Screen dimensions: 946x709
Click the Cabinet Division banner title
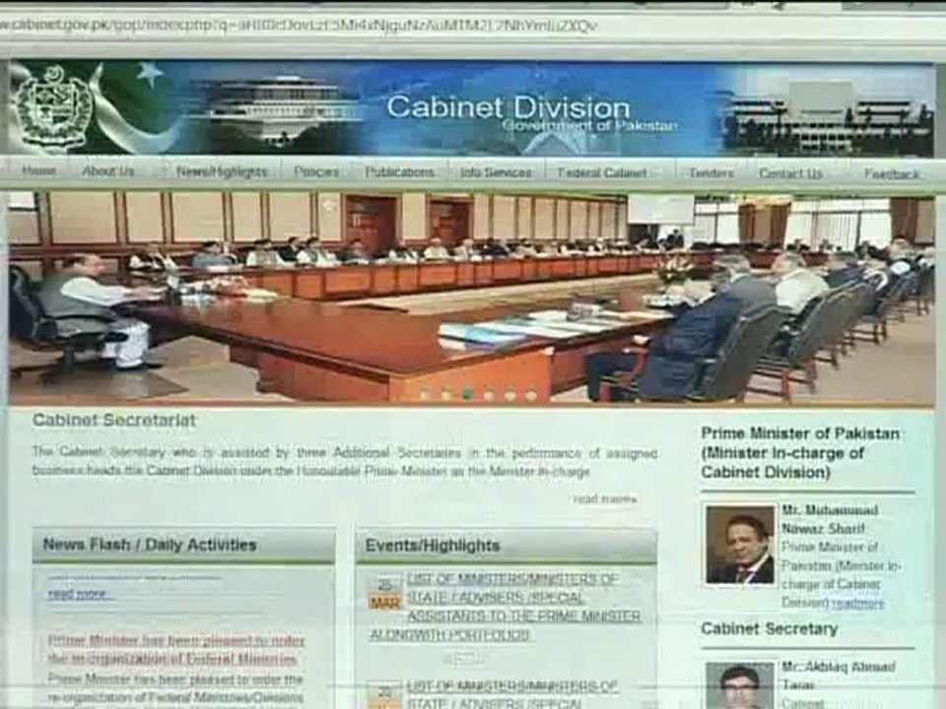click(508, 108)
